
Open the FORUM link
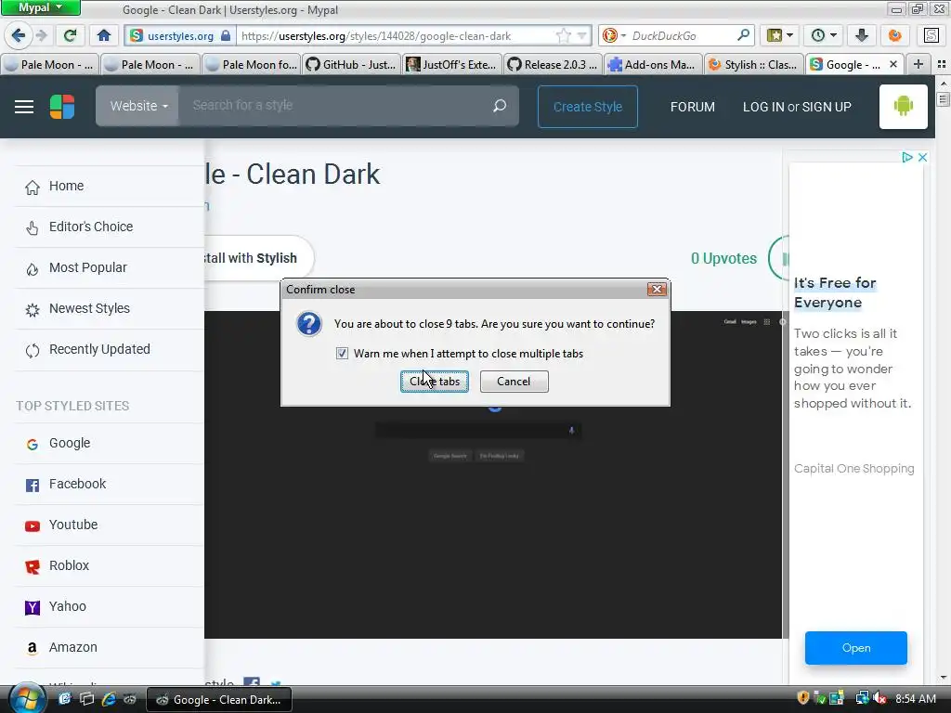pyautogui.click(x=693, y=107)
